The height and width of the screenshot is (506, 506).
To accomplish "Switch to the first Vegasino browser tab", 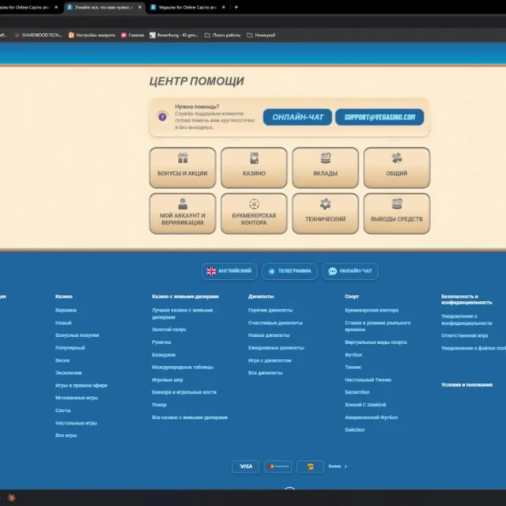I will pyautogui.click(x=28, y=7).
